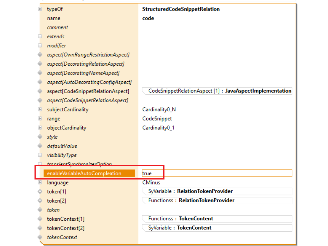The width and height of the screenshot is (328, 246).
Task: Click the diamond icon beside aspect[AutoDecoratingConfigAspect]
Action: coord(40,82)
